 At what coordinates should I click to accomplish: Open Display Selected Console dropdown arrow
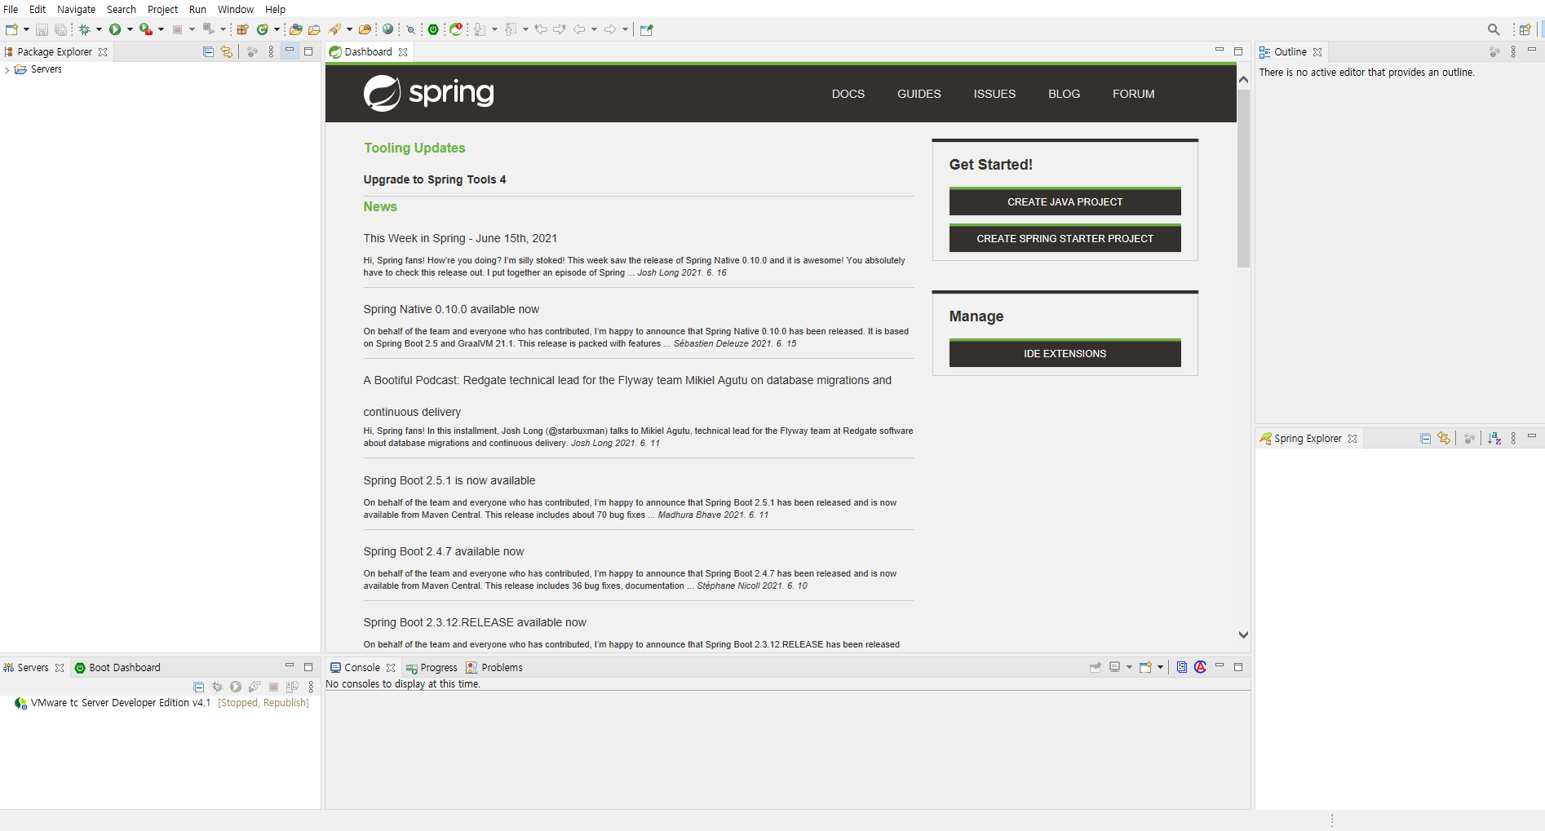coord(1129,667)
